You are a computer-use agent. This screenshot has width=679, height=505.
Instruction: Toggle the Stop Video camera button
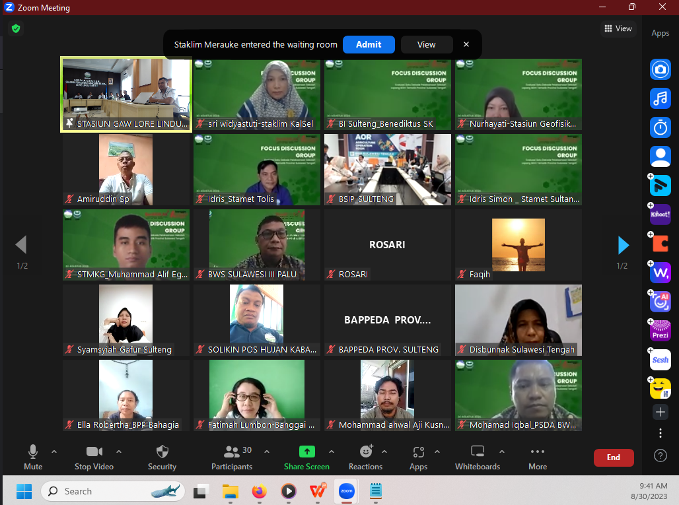click(94, 457)
